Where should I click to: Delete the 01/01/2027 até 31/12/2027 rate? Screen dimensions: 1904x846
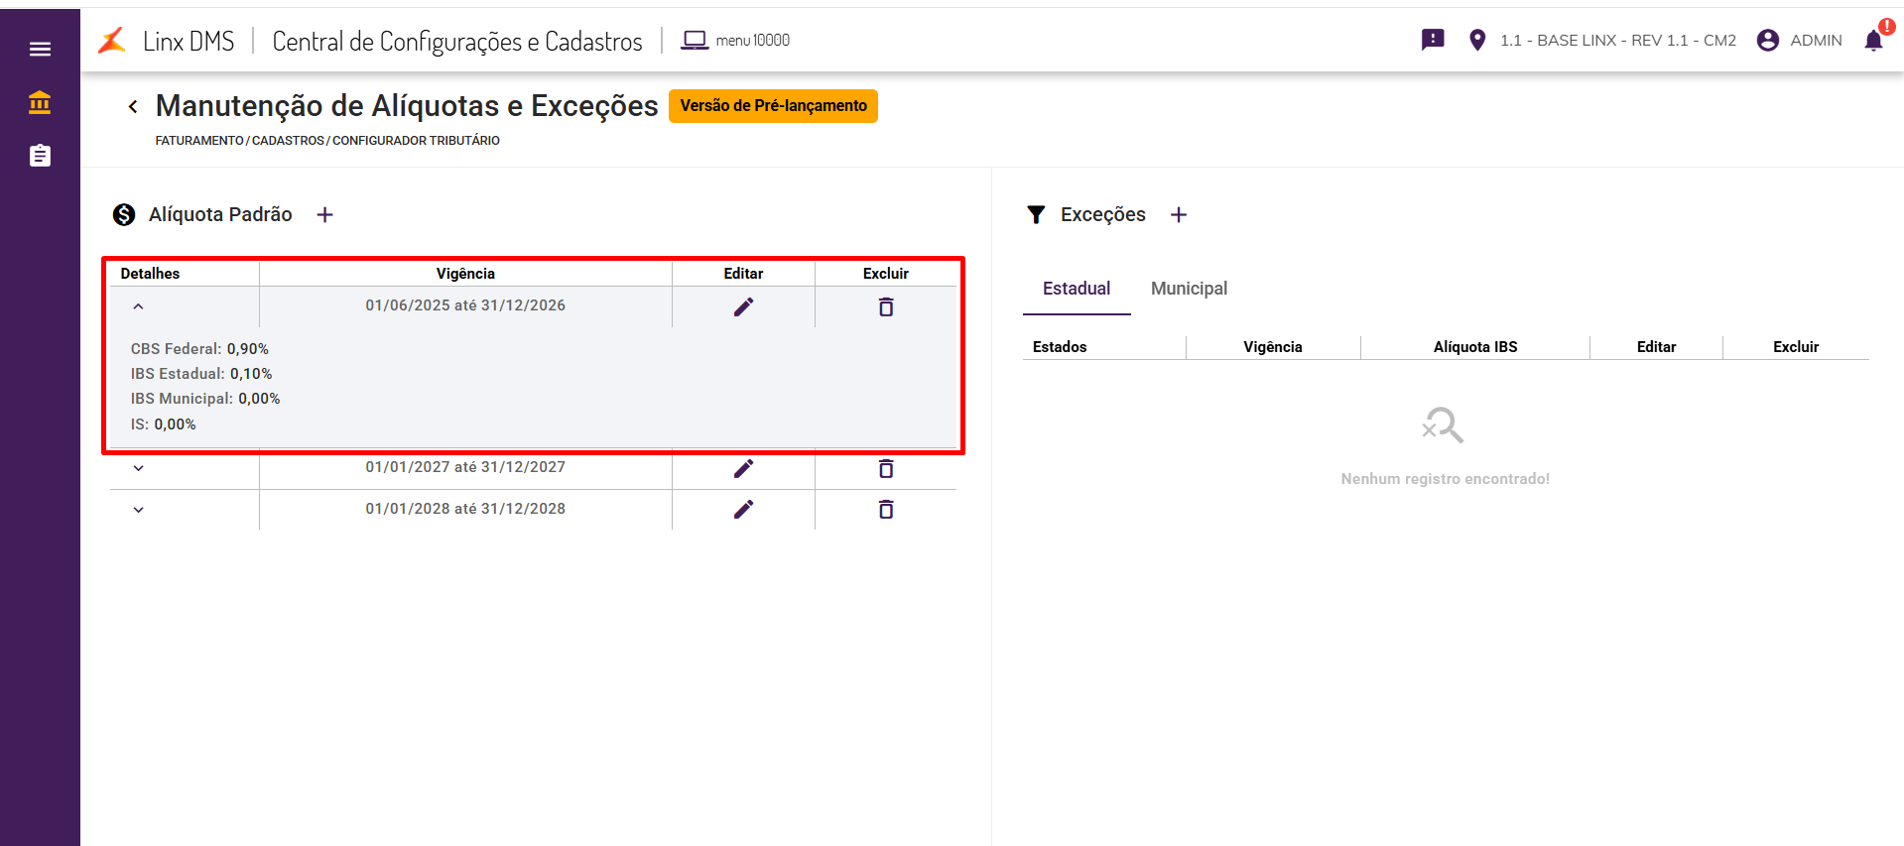pos(886,468)
